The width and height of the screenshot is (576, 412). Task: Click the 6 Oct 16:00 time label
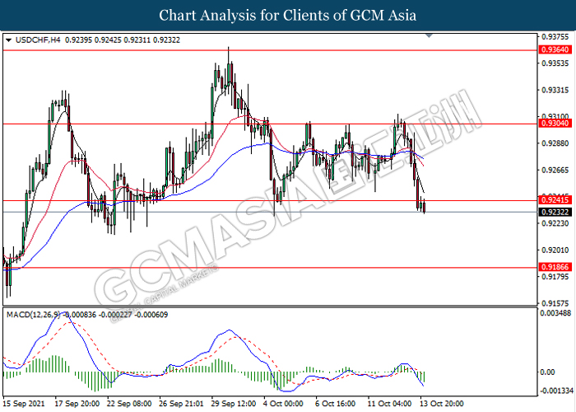336,404
